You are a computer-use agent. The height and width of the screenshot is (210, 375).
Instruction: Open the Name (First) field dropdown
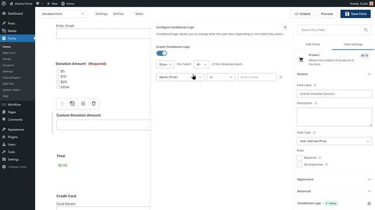180,77
